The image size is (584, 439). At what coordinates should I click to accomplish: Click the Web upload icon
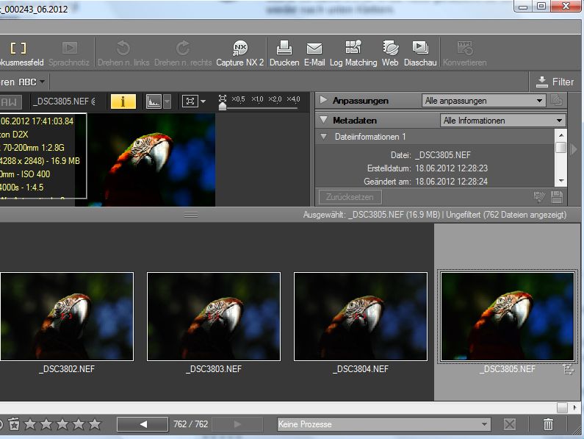pos(390,49)
